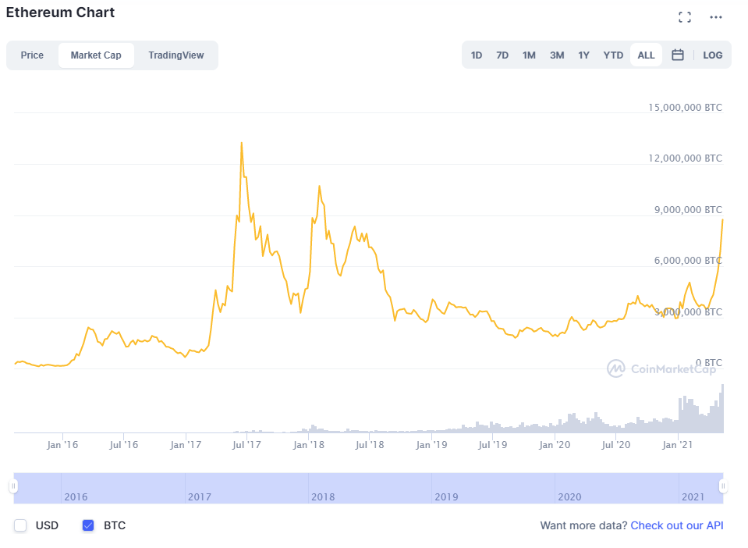Viewport: 748px width, 548px height.
Task: Follow the Check out our API link
Action: [676, 525]
